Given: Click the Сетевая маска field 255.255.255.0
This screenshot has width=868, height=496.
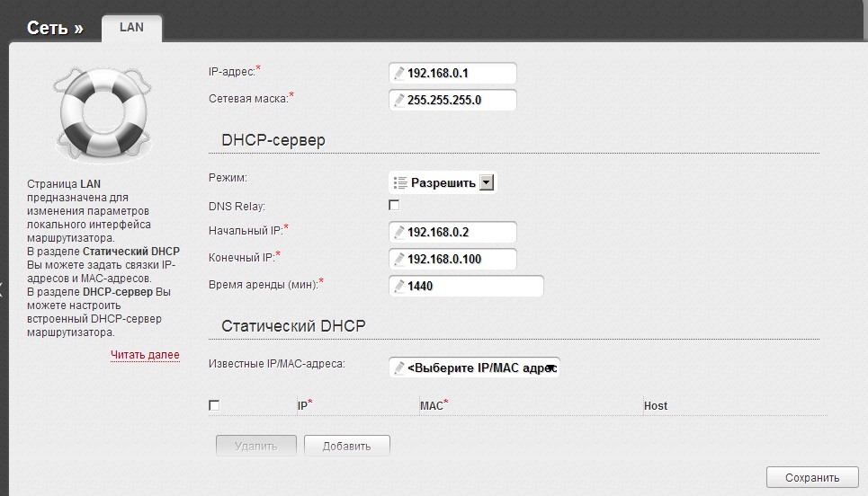Looking at the screenshot, I should pos(452,100).
